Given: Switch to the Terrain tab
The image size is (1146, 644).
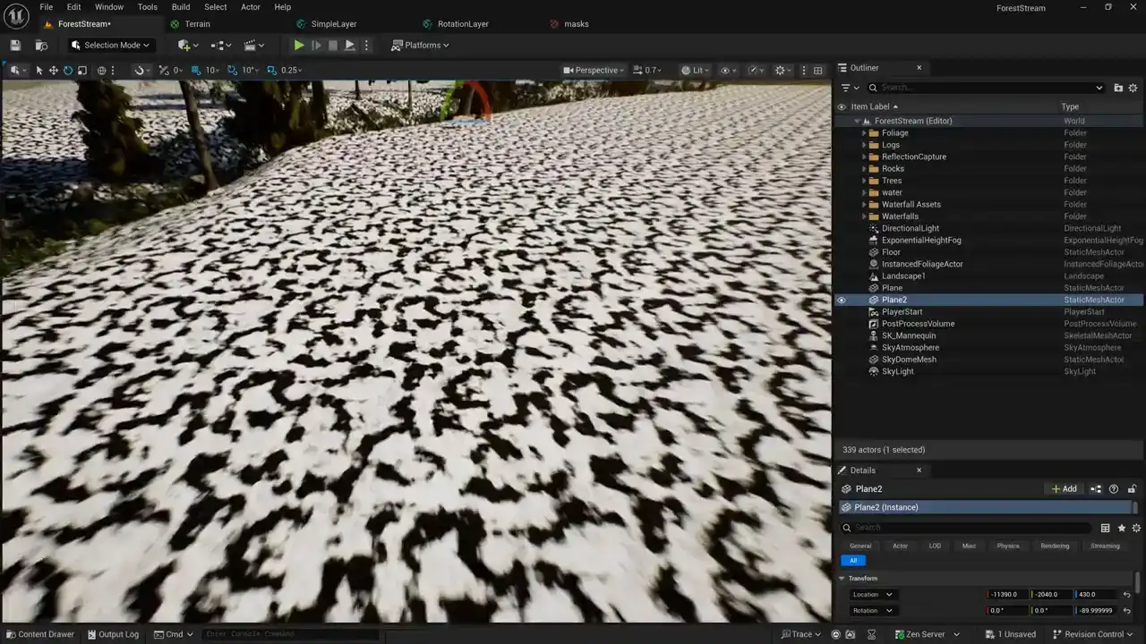Looking at the screenshot, I should click(197, 24).
